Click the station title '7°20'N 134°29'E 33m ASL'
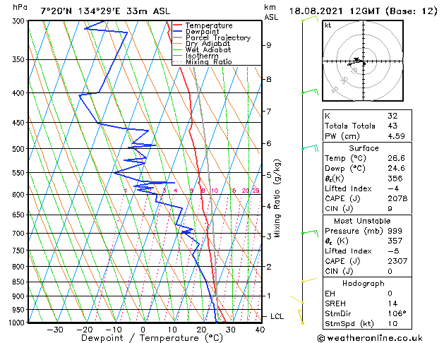Viewport: 444px width, 343px height. pyautogui.click(x=105, y=11)
